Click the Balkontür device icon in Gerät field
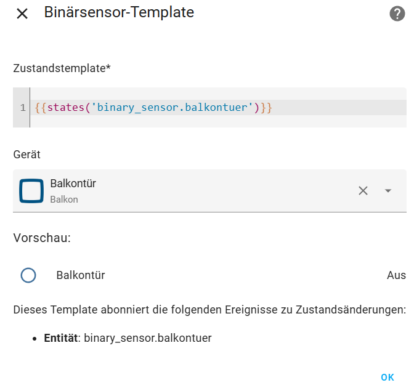This screenshot has width=414, height=388. (x=31, y=191)
